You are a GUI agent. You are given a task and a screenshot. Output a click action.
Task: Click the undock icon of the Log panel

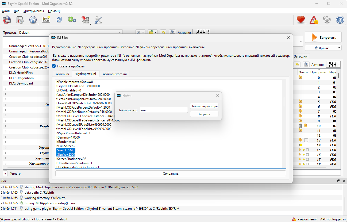point(338,181)
